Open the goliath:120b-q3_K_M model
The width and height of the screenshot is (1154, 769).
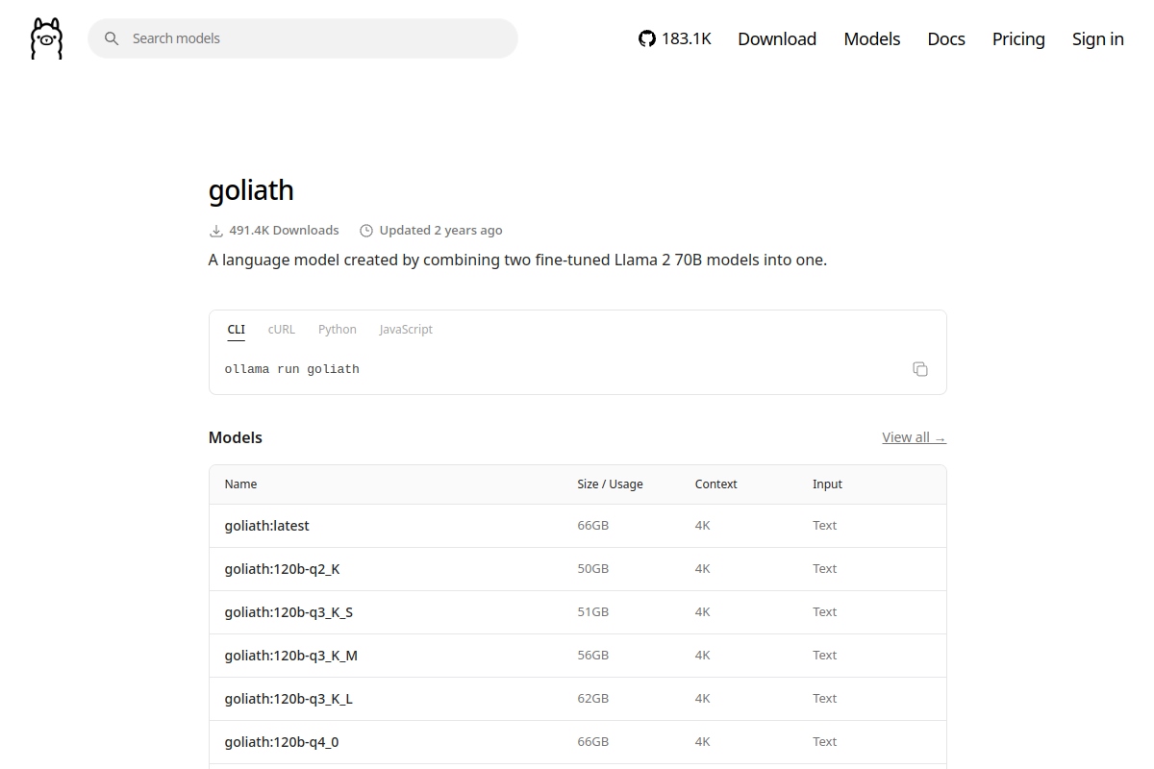click(x=291, y=656)
